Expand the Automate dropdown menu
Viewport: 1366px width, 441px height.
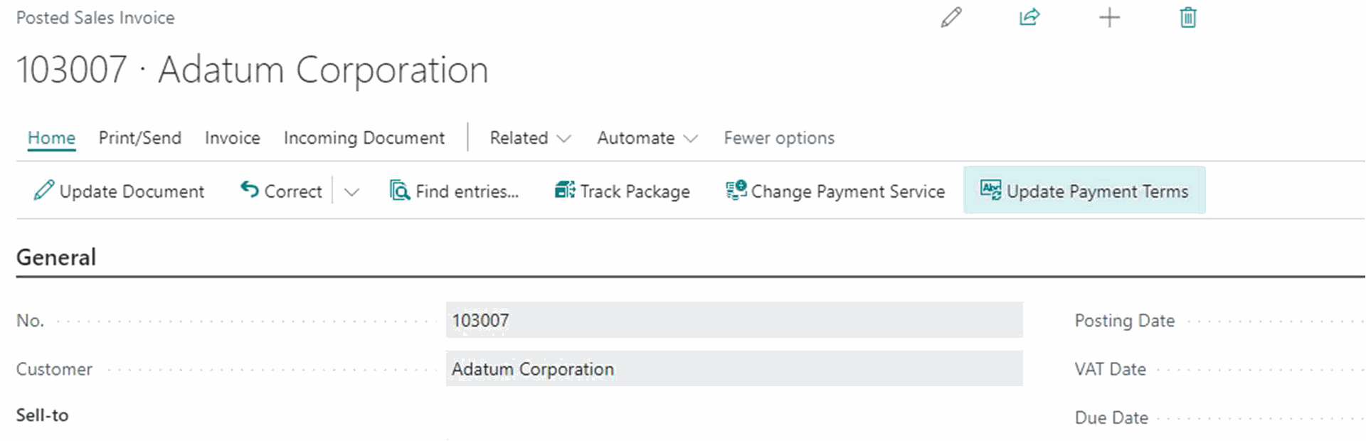(647, 138)
